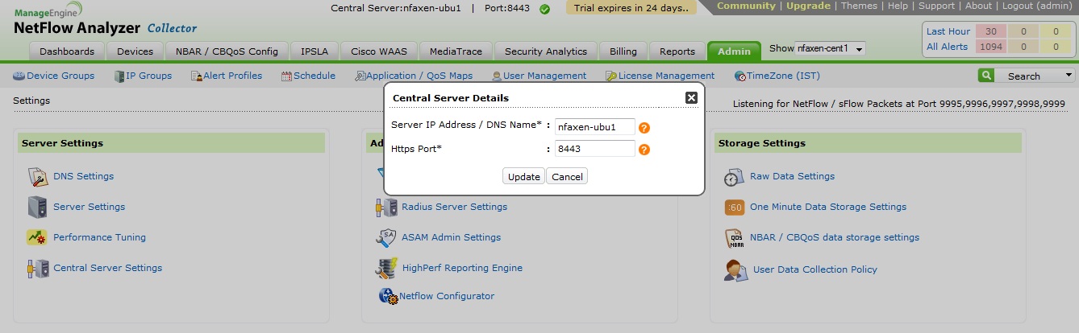
Task: Open the Security Analytics tab
Action: (x=546, y=51)
